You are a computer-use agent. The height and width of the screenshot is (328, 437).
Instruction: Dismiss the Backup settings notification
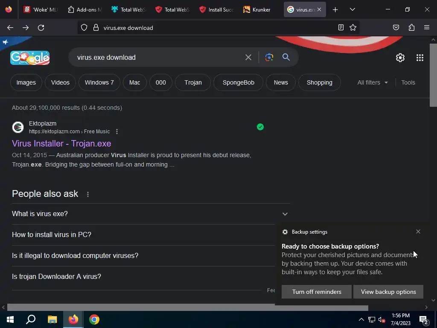[418, 231]
